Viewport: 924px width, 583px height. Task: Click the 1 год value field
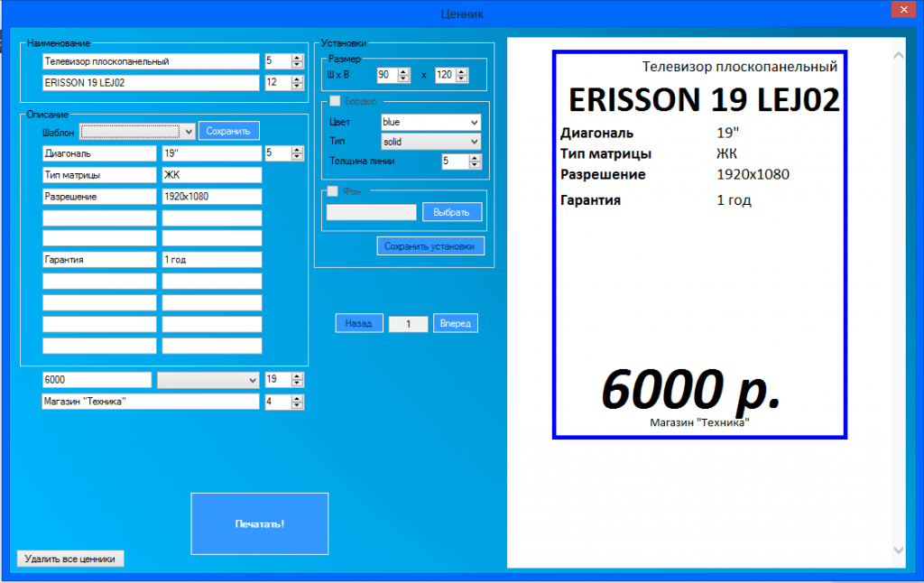tap(212, 259)
